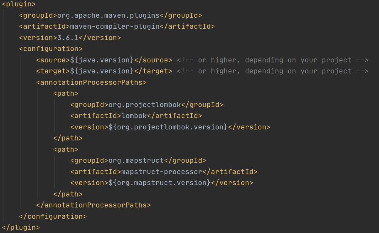Click the closing path tag after lombok version
The width and height of the screenshot is (379, 233).
pyautogui.click(x=68, y=138)
